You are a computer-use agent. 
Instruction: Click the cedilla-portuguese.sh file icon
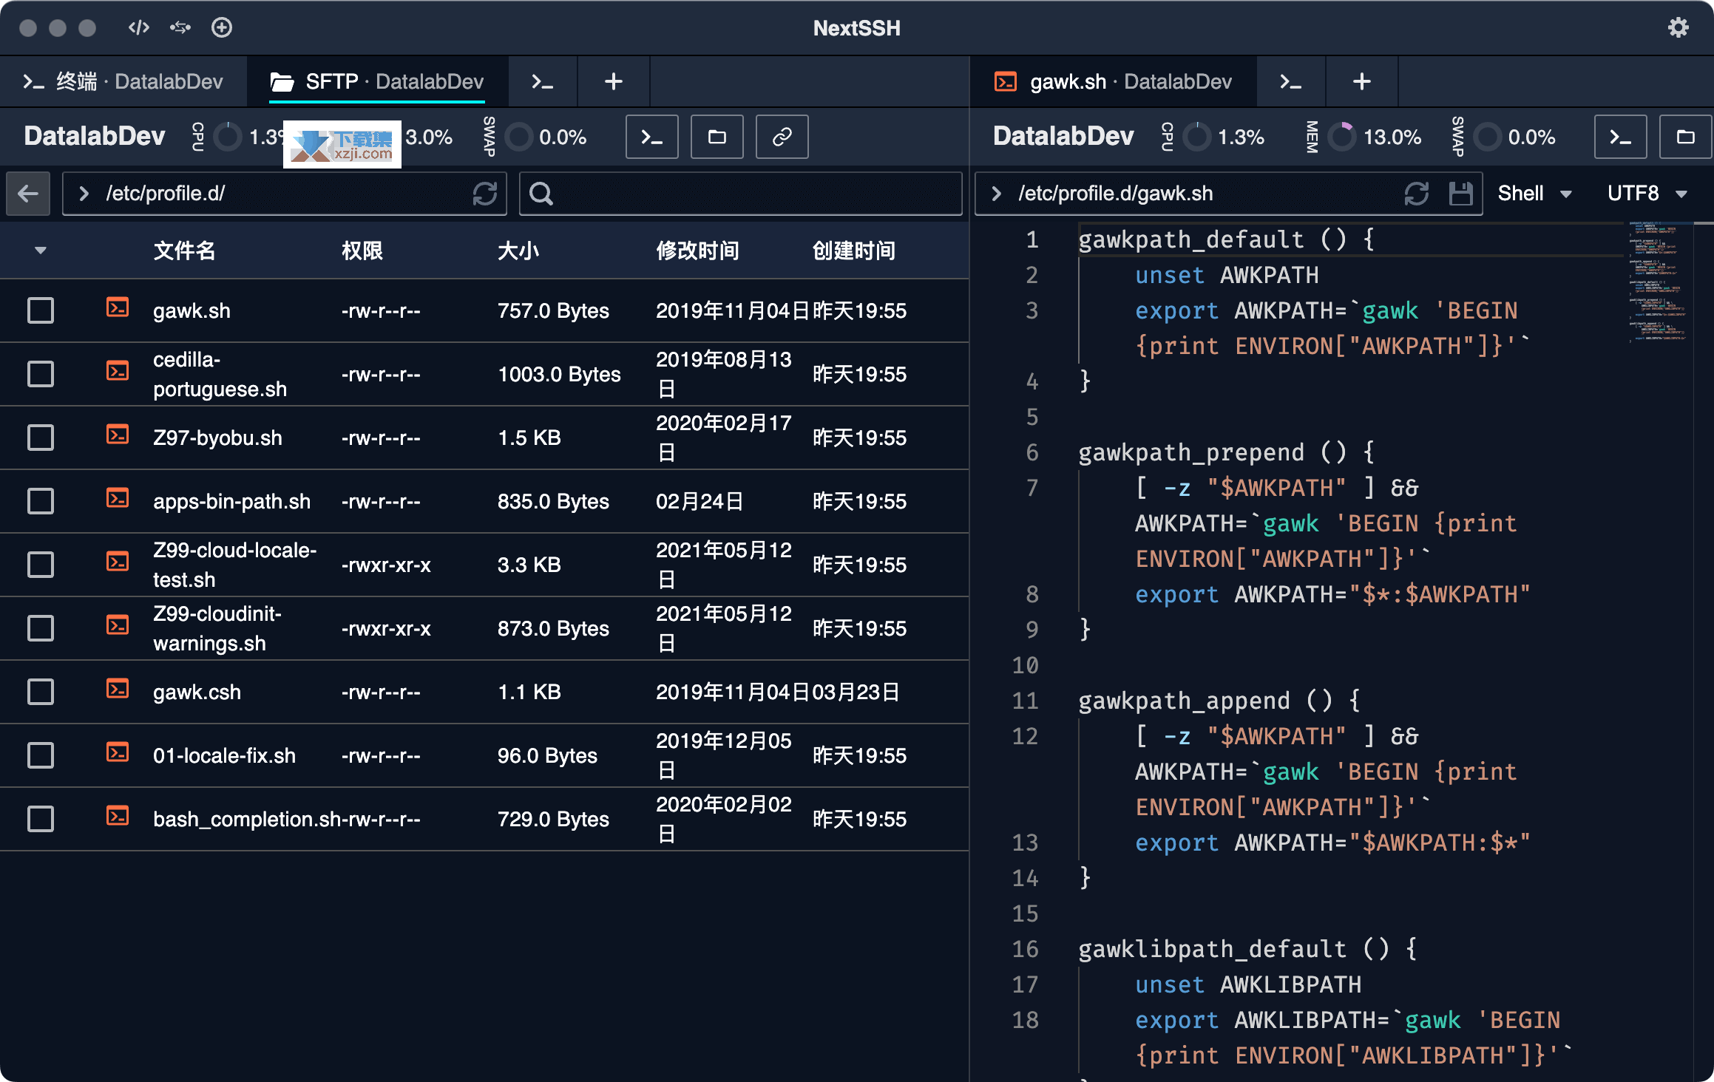tap(118, 371)
